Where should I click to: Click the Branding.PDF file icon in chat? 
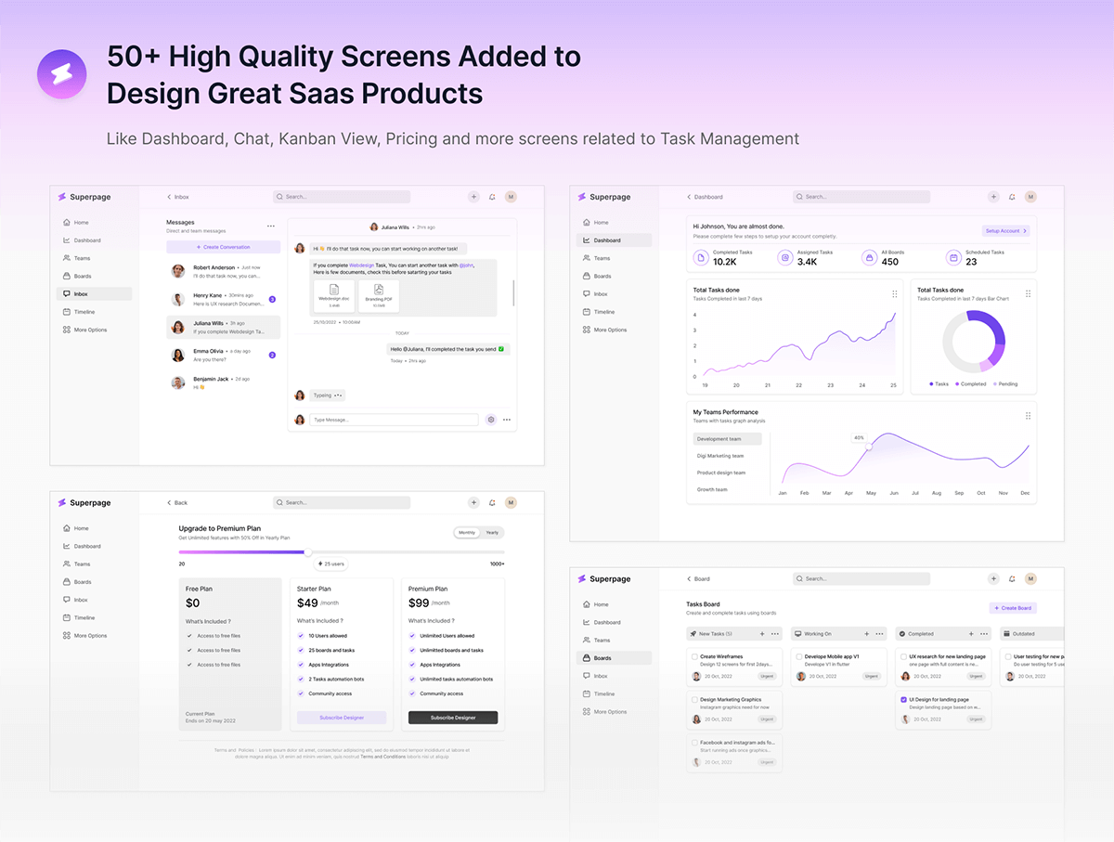tap(379, 291)
